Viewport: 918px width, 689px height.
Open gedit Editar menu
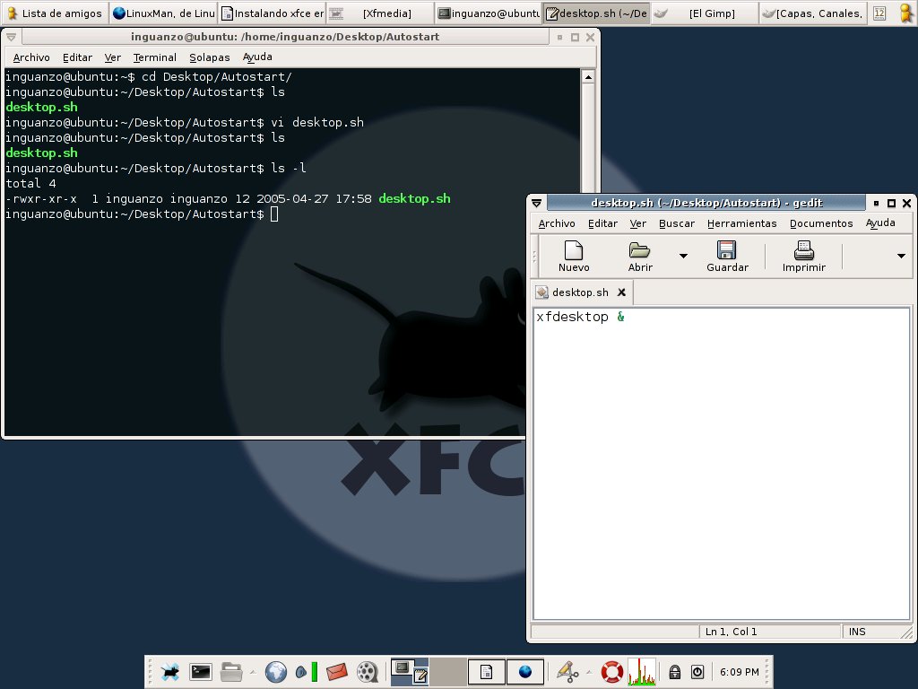(602, 223)
